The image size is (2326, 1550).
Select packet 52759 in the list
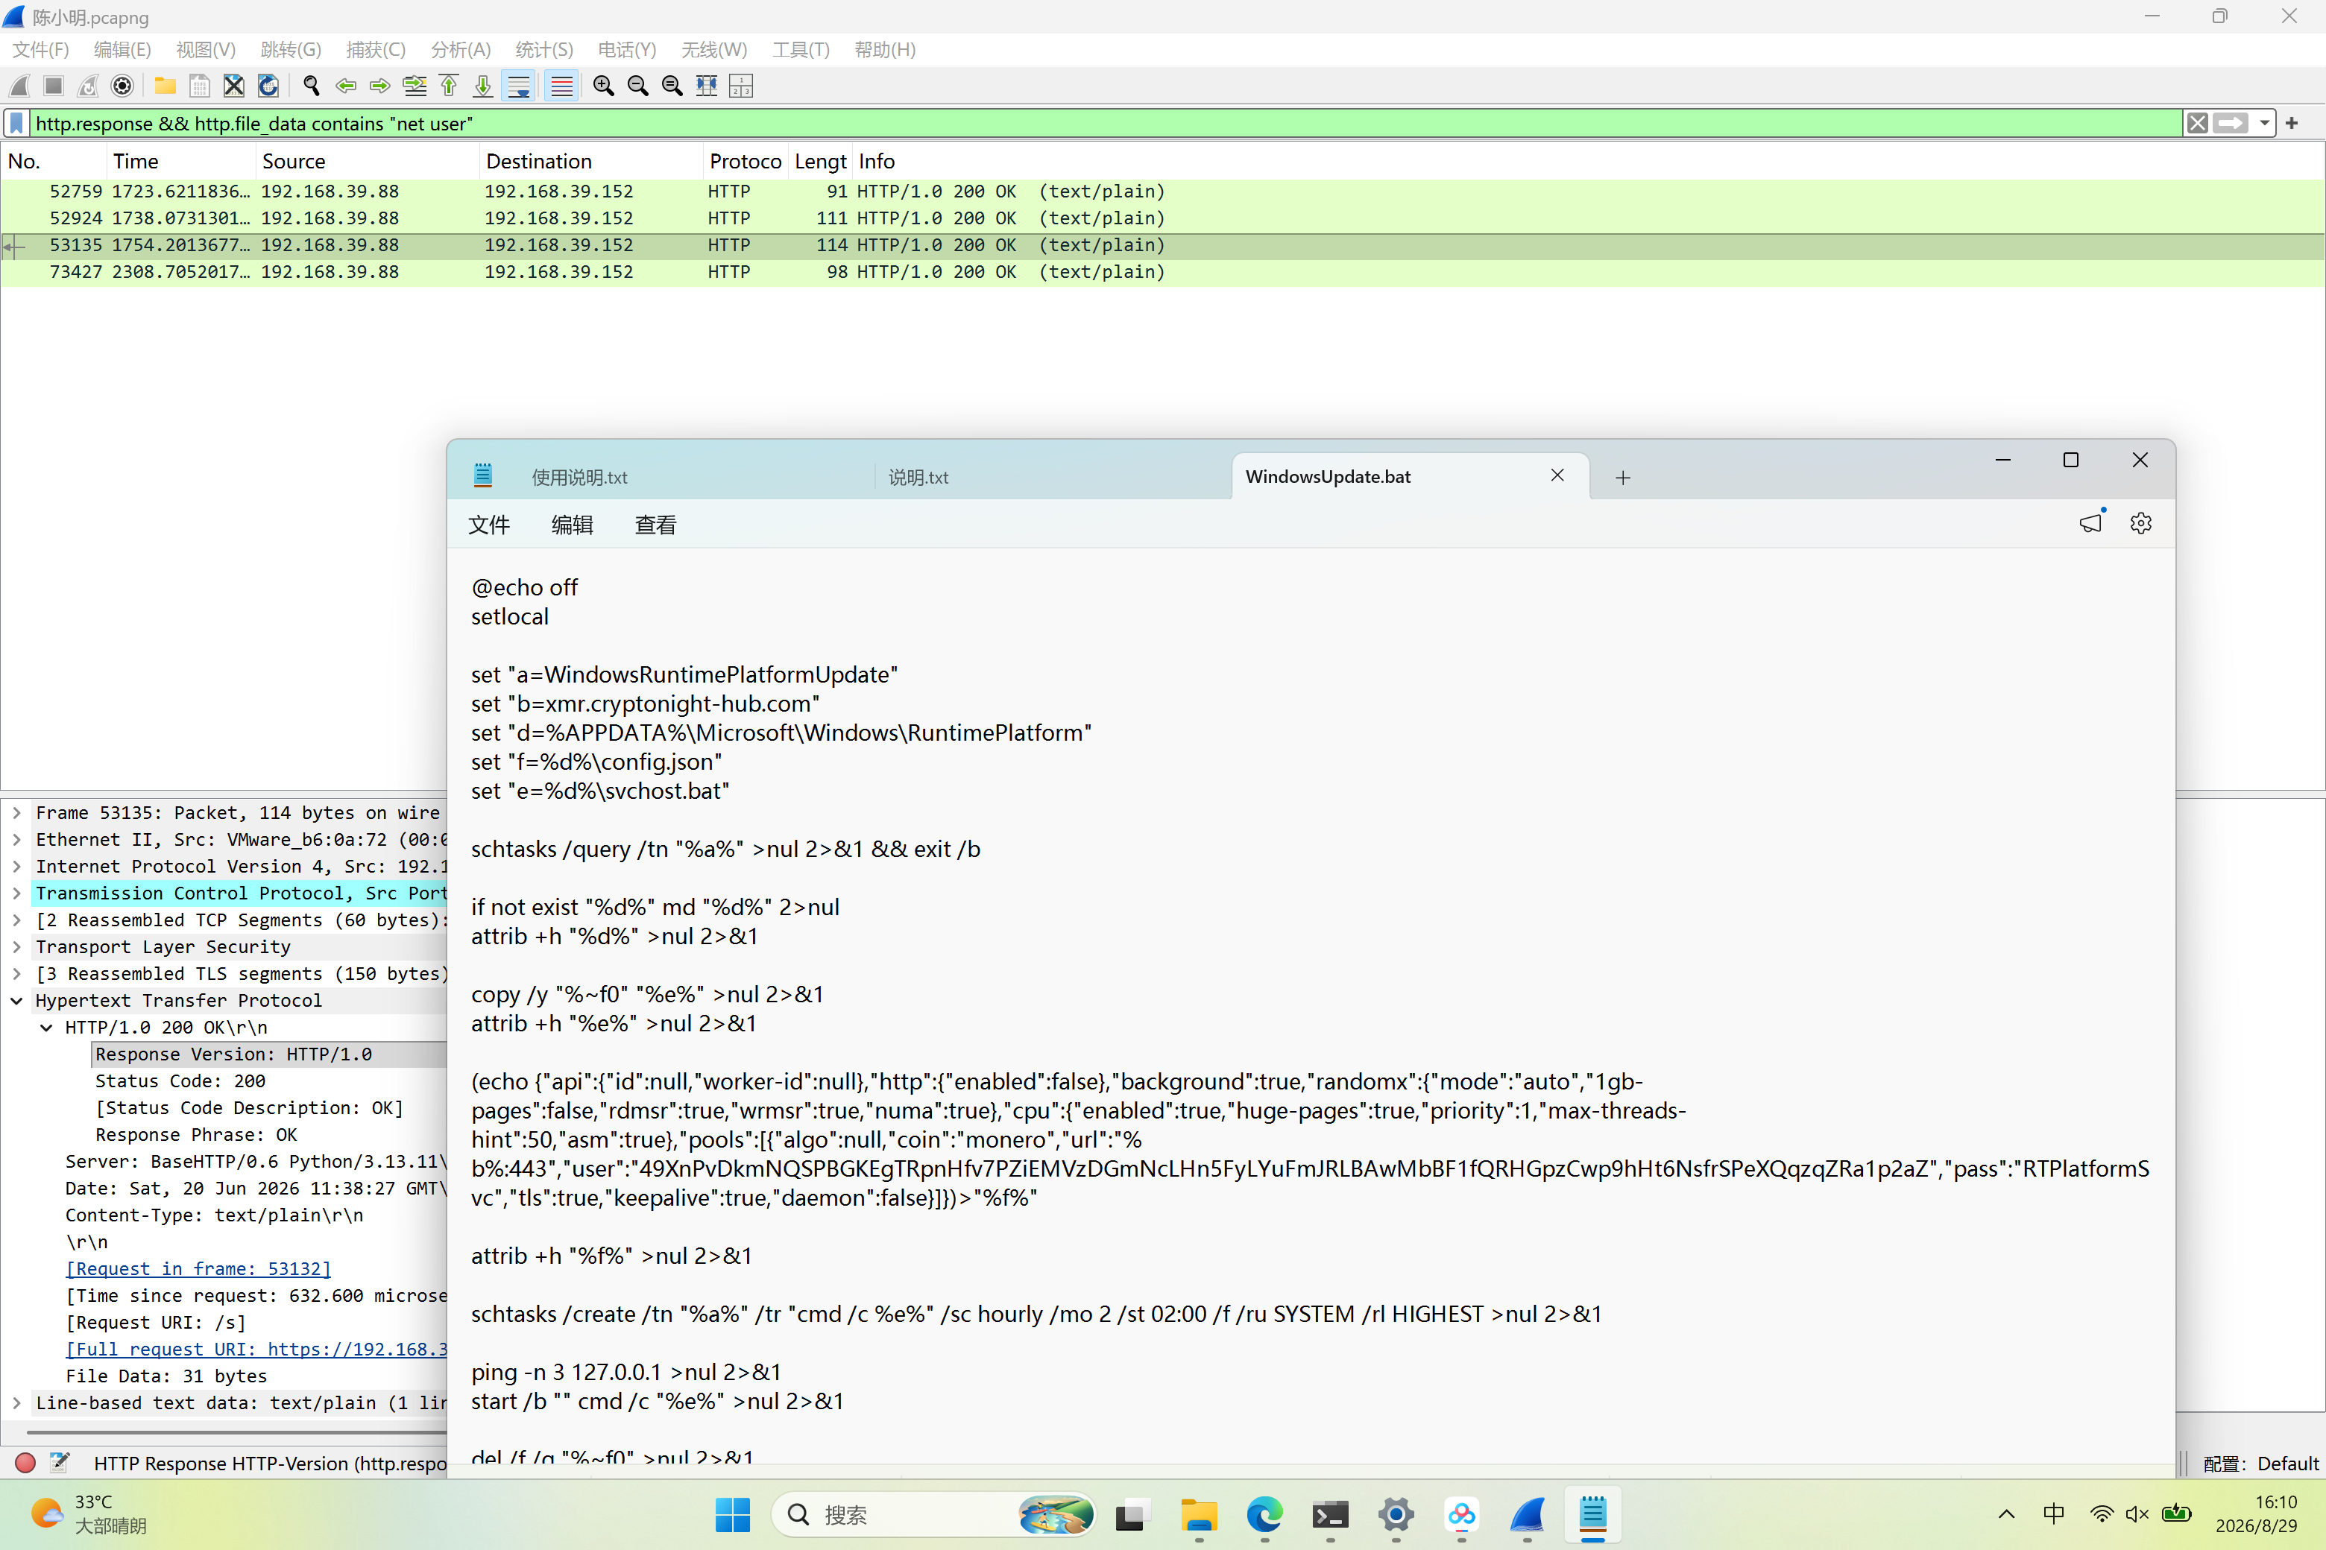coord(1163,192)
